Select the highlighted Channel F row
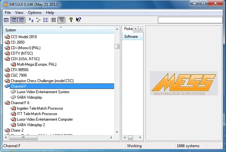Screen dimensions: 226x152 pyautogui.click(x=62, y=86)
